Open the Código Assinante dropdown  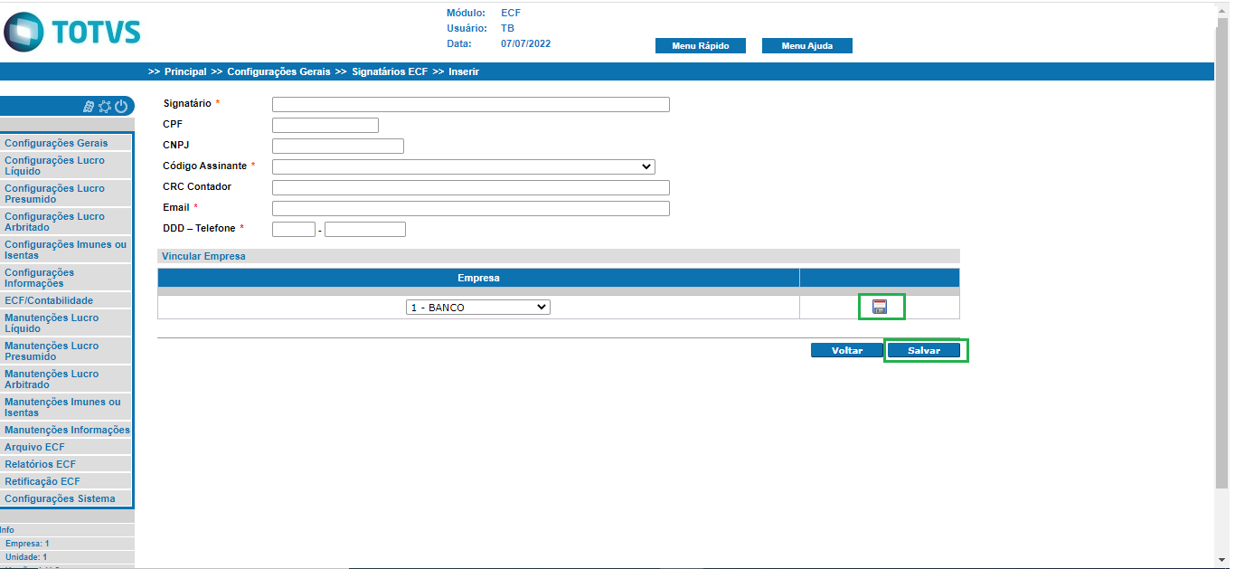point(464,166)
